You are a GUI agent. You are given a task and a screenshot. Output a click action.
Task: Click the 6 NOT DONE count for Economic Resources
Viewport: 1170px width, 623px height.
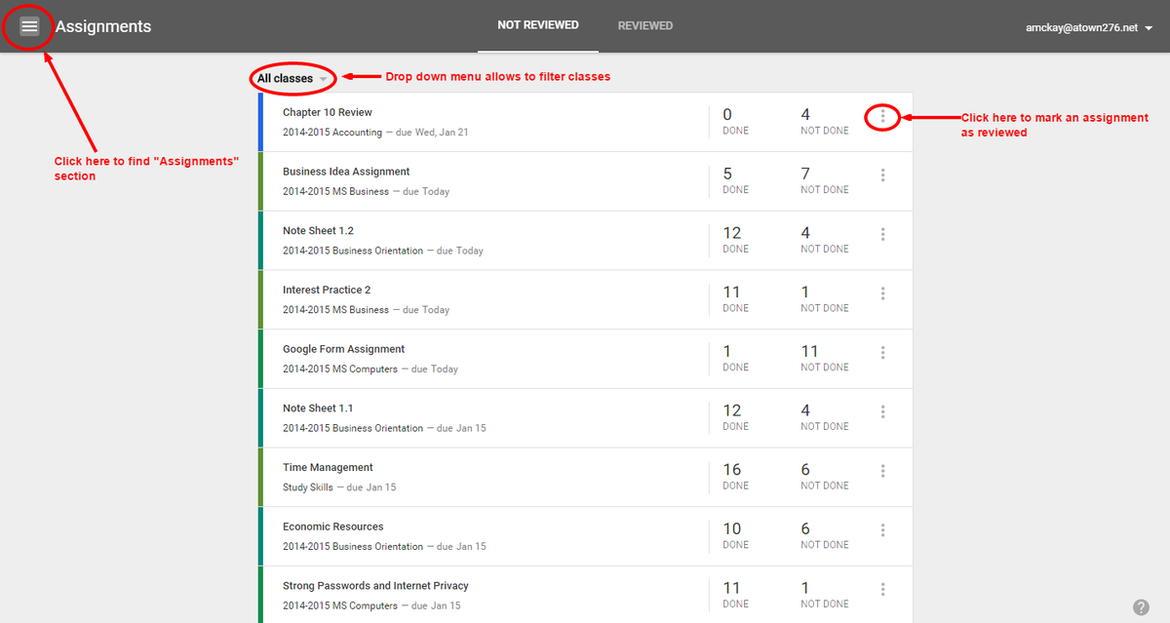(825, 535)
